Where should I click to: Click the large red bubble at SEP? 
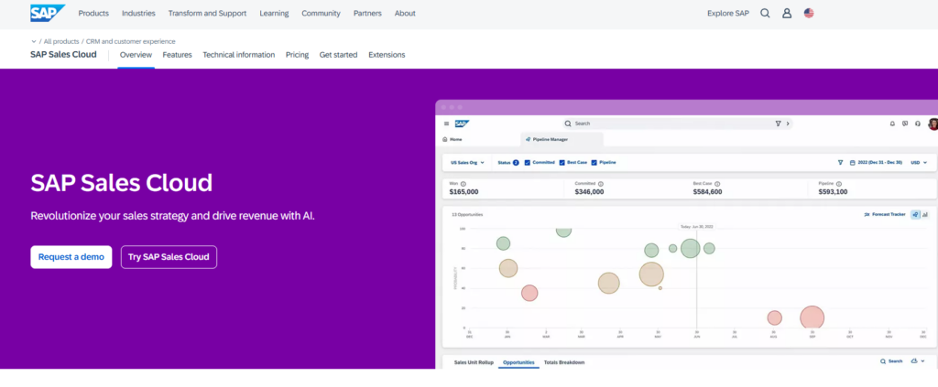[813, 317]
